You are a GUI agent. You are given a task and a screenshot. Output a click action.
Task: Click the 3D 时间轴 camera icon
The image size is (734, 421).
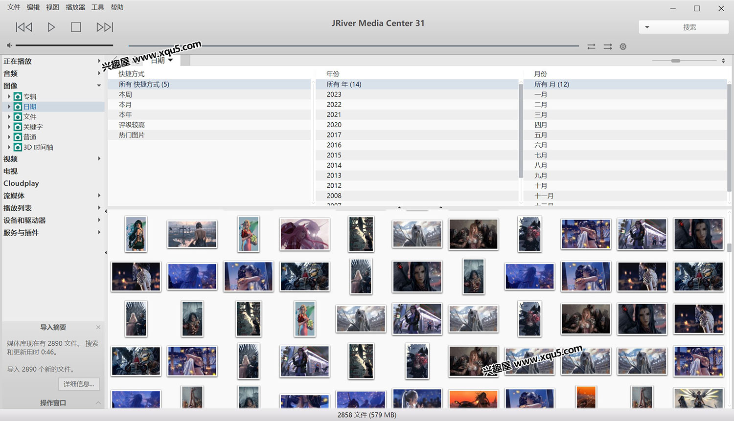pos(18,147)
